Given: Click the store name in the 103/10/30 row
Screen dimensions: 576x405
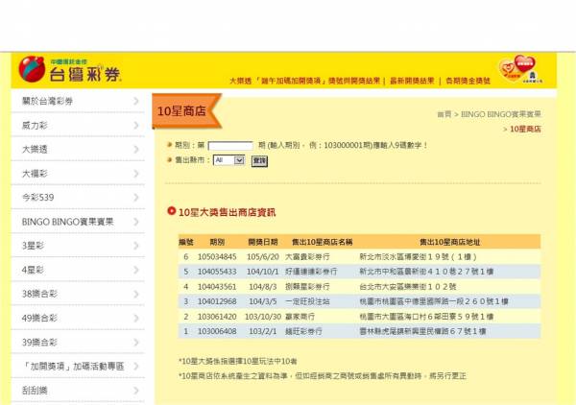Looking at the screenshot, I should [x=300, y=317].
